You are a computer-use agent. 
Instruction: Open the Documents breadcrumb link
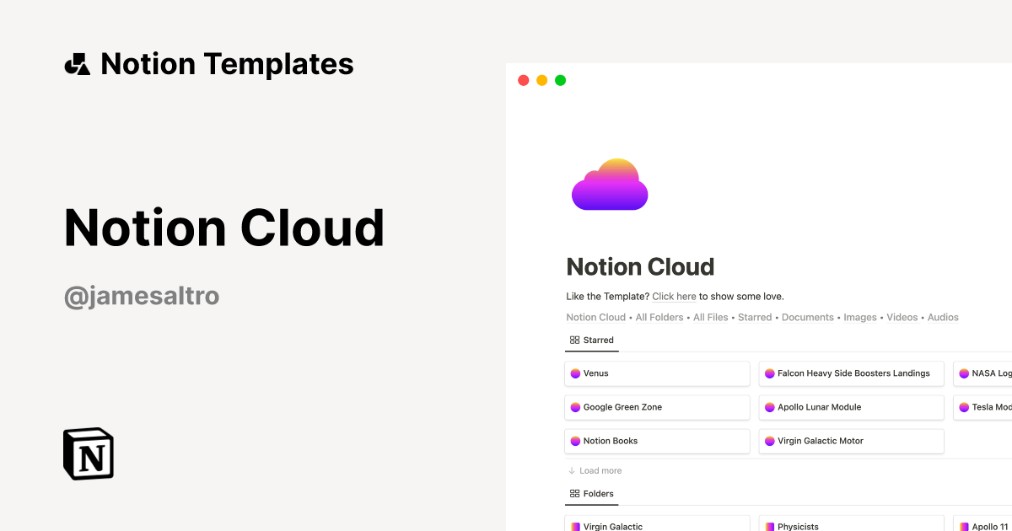click(x=807, y=317)
